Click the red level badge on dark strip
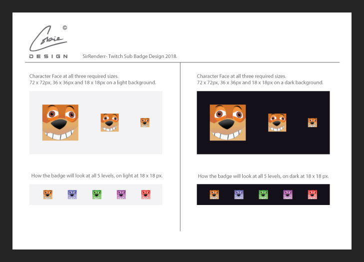This screenshot has height=262, width=364. pos(313,194)
